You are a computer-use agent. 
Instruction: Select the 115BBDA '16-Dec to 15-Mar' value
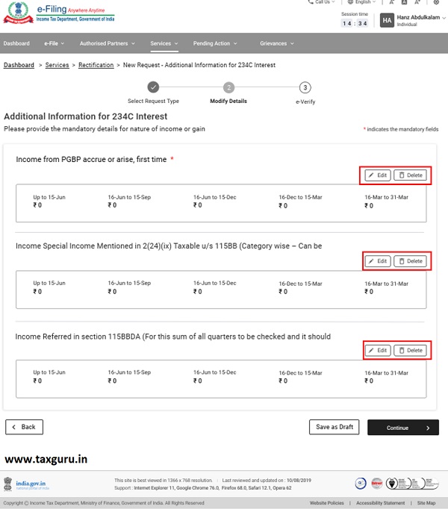[x=283, y=381]
